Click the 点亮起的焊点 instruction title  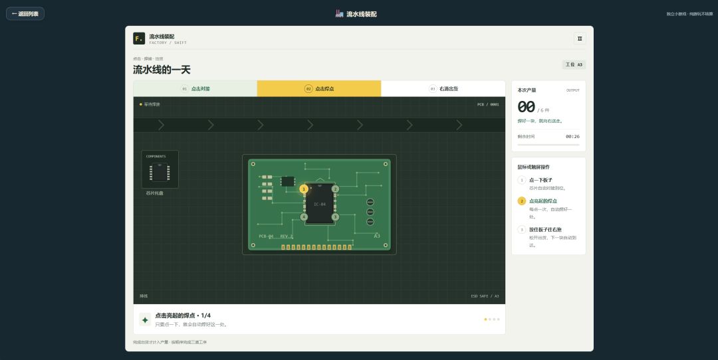tap(543, 201)
